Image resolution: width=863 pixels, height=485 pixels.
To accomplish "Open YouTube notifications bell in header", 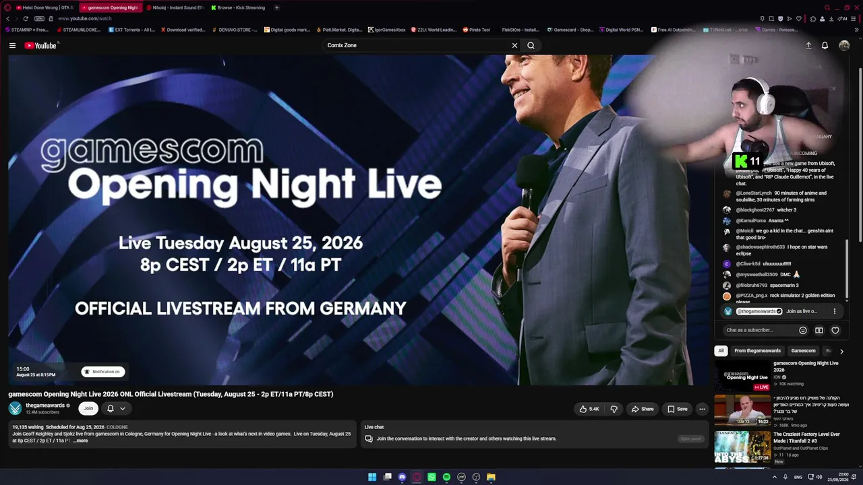I will [x=825, y=45].
